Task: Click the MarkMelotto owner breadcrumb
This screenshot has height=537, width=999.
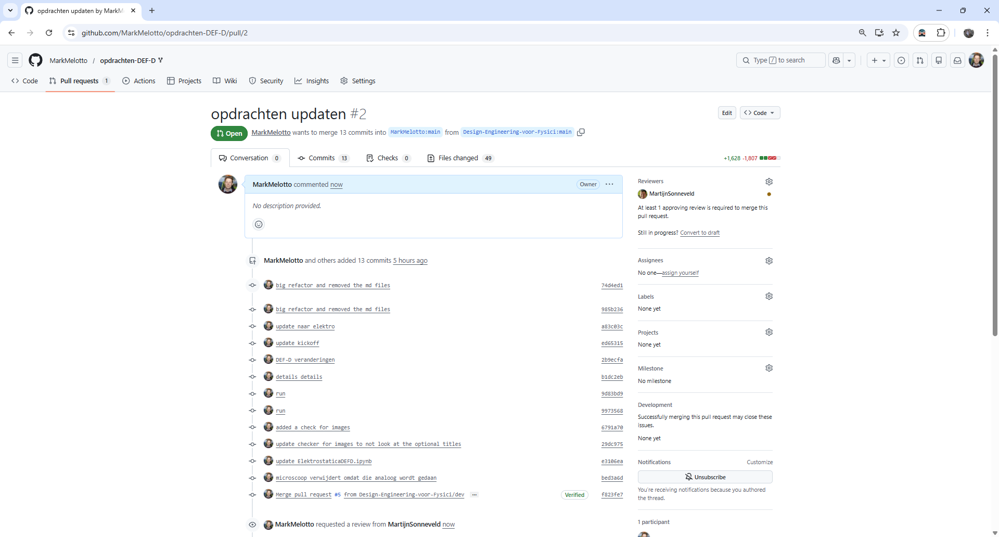Action: 69,60
